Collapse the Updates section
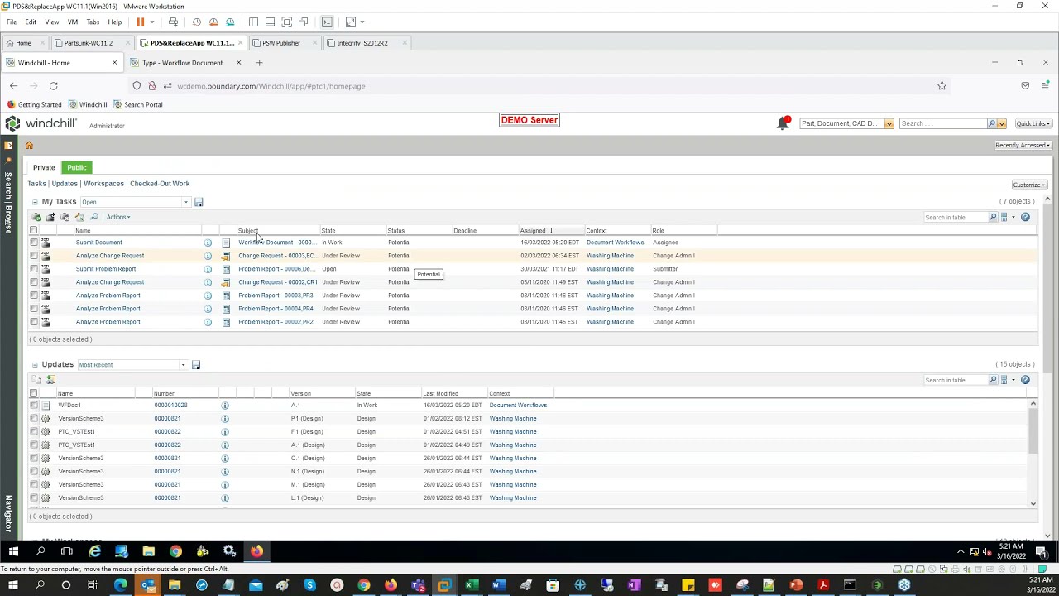This screenshot has width=1059, height=596. point(35,365)
